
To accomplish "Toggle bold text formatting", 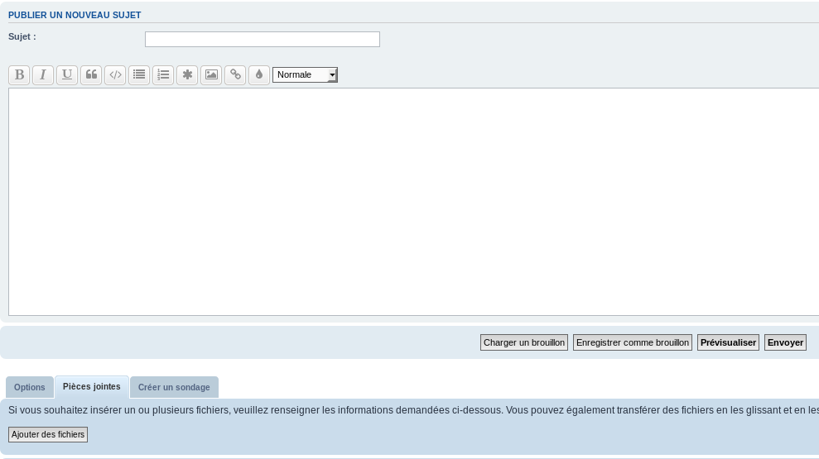I will click(19, 74).
